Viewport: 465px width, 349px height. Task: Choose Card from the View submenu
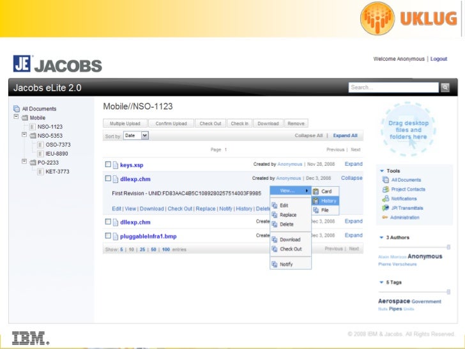(325, 191)
